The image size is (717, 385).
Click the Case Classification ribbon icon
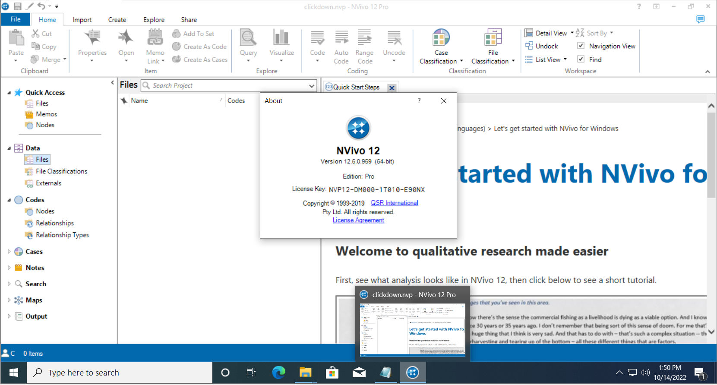pyautogui.click(x=441, y=38)
